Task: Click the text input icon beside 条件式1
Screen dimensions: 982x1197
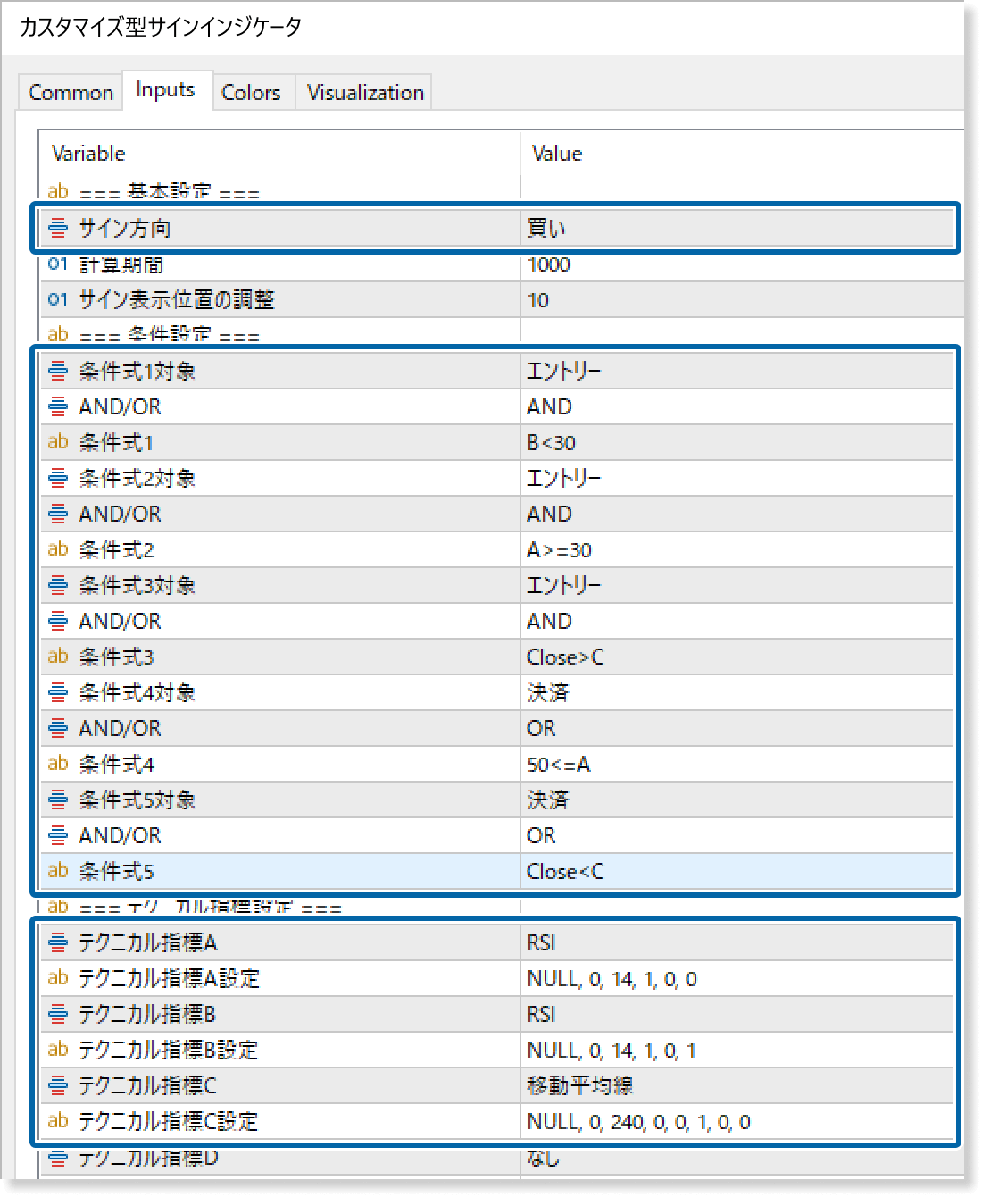Action: pos(58,442)
